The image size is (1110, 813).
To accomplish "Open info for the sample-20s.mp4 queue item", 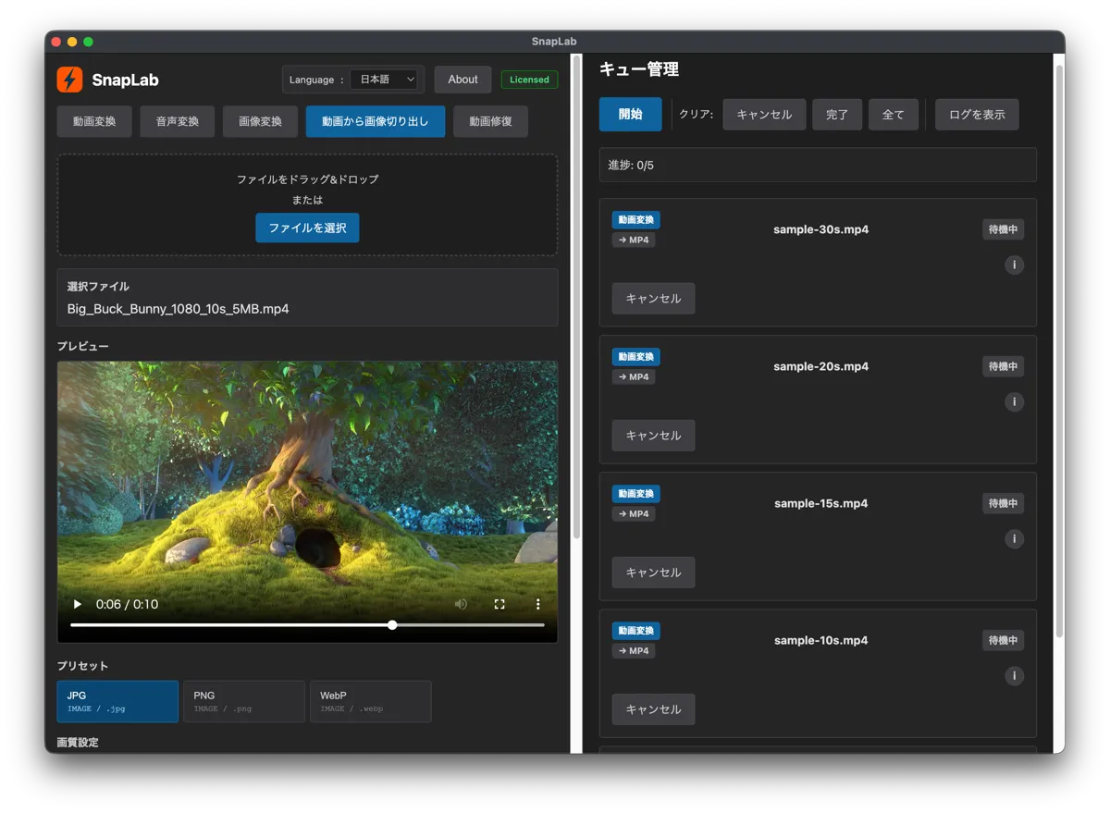I will pyautogui.click(x=1014, y=401).
